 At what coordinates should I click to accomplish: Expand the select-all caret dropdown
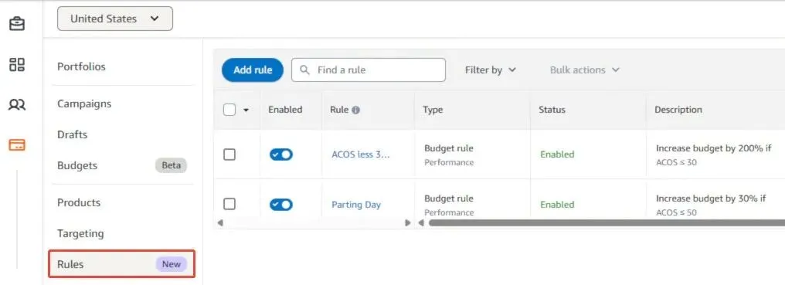[246, 110]
